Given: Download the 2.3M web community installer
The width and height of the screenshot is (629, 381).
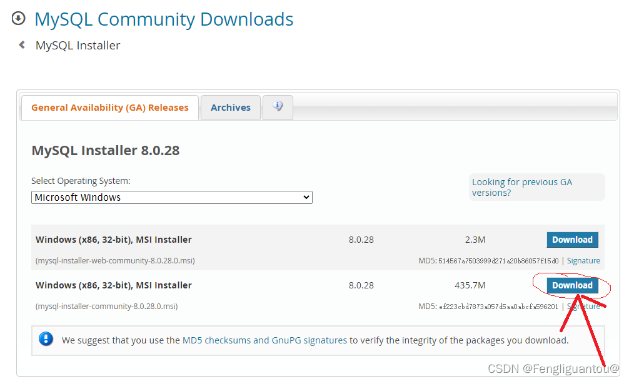Looking at the screenshot, I should 573,240.
